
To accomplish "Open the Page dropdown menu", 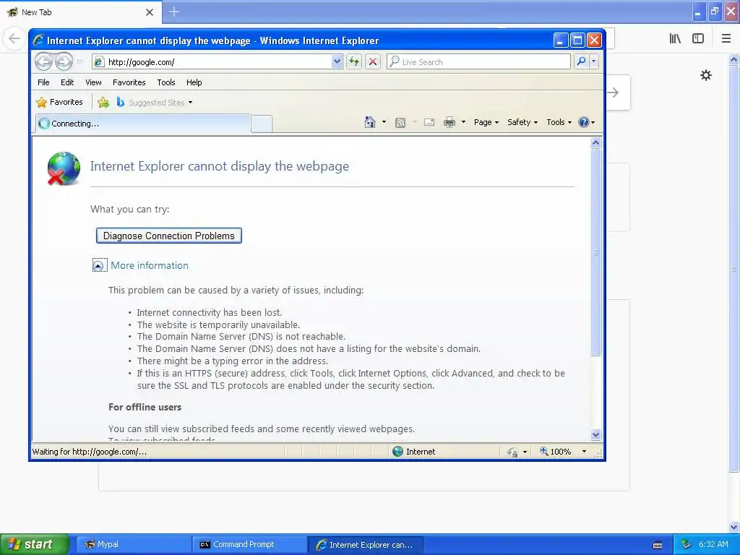I will (486, 122).
